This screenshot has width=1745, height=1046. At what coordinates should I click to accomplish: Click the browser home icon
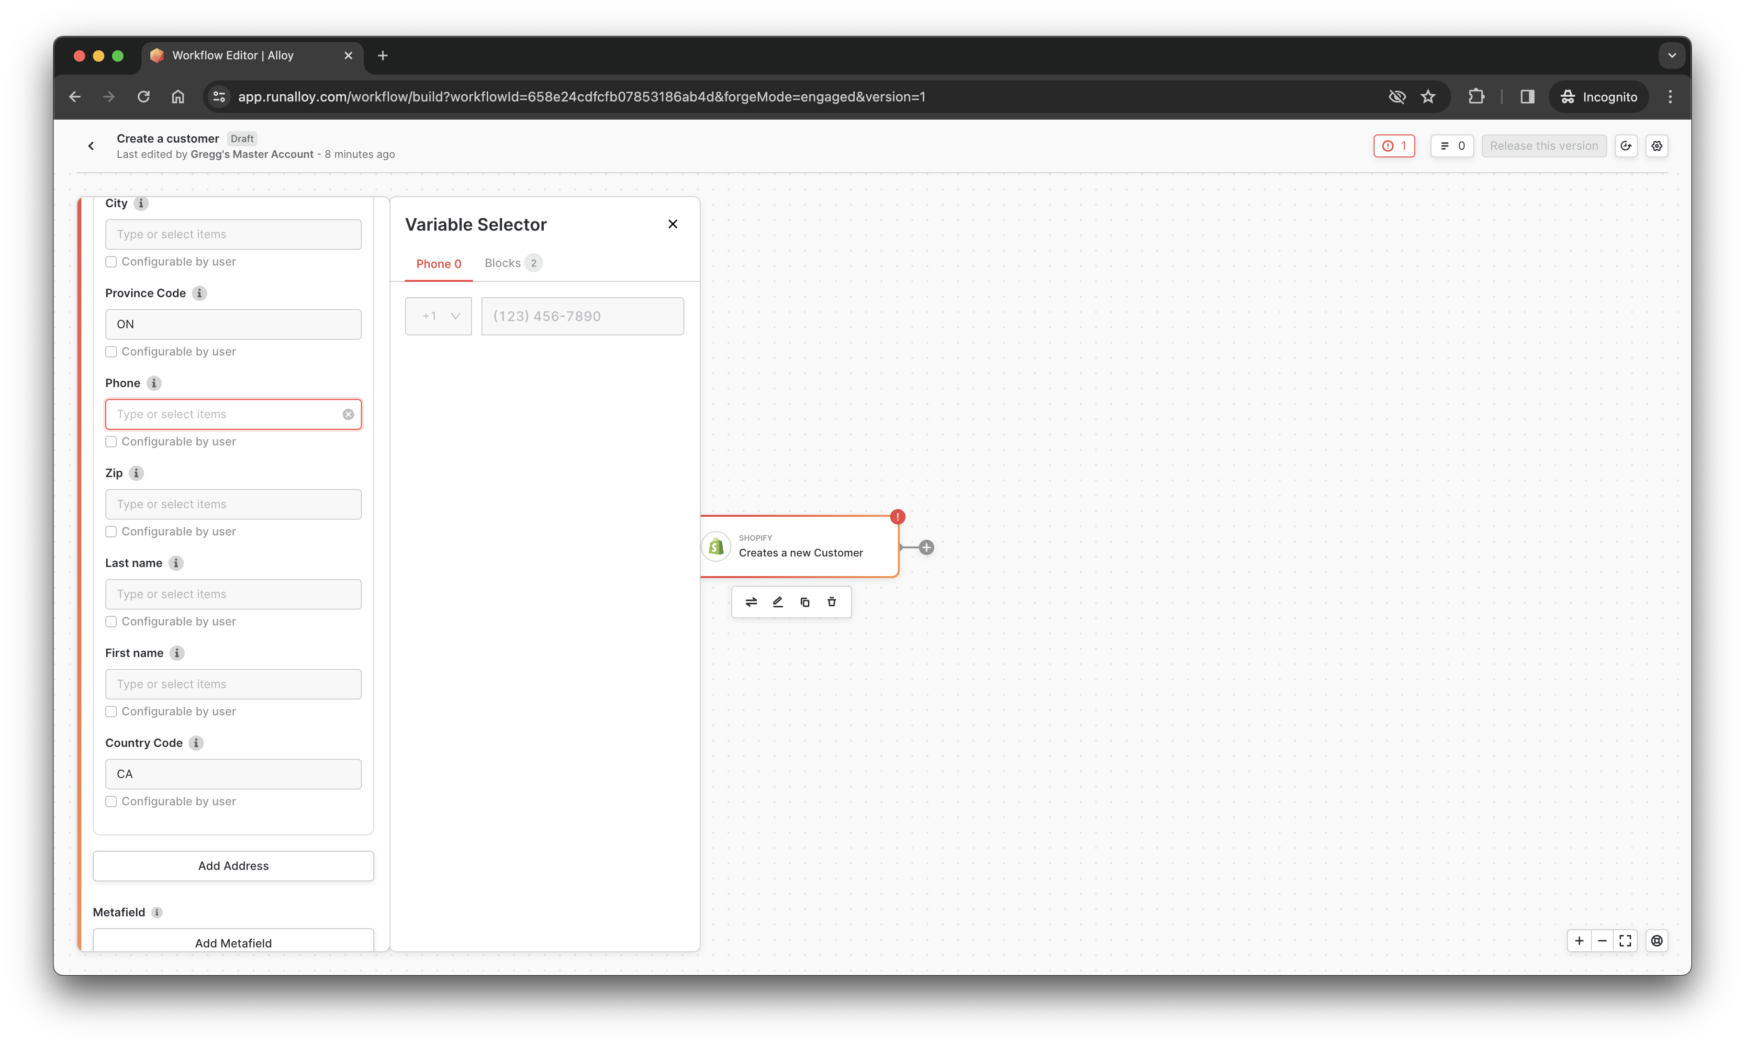click(x=178, y=97)
